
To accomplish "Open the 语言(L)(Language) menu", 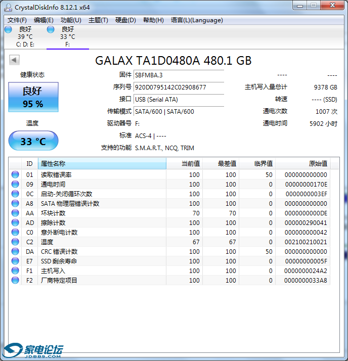I will 197,20.
